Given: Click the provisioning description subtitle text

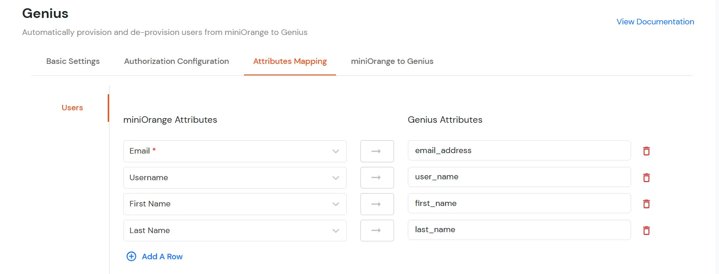Looking at the screenshot, I should click(165, 33).
